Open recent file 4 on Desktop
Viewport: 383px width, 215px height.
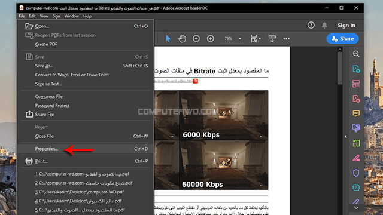[86, 201]
